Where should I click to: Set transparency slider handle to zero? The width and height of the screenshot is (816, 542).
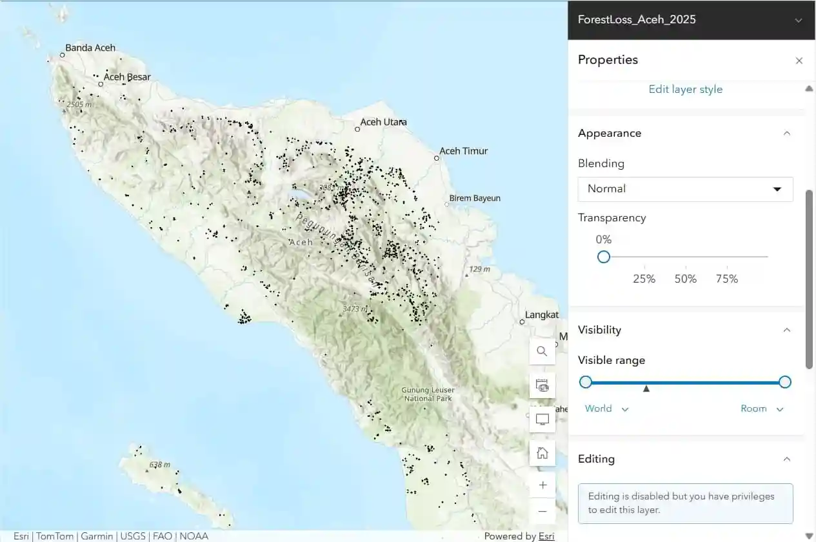603,257
